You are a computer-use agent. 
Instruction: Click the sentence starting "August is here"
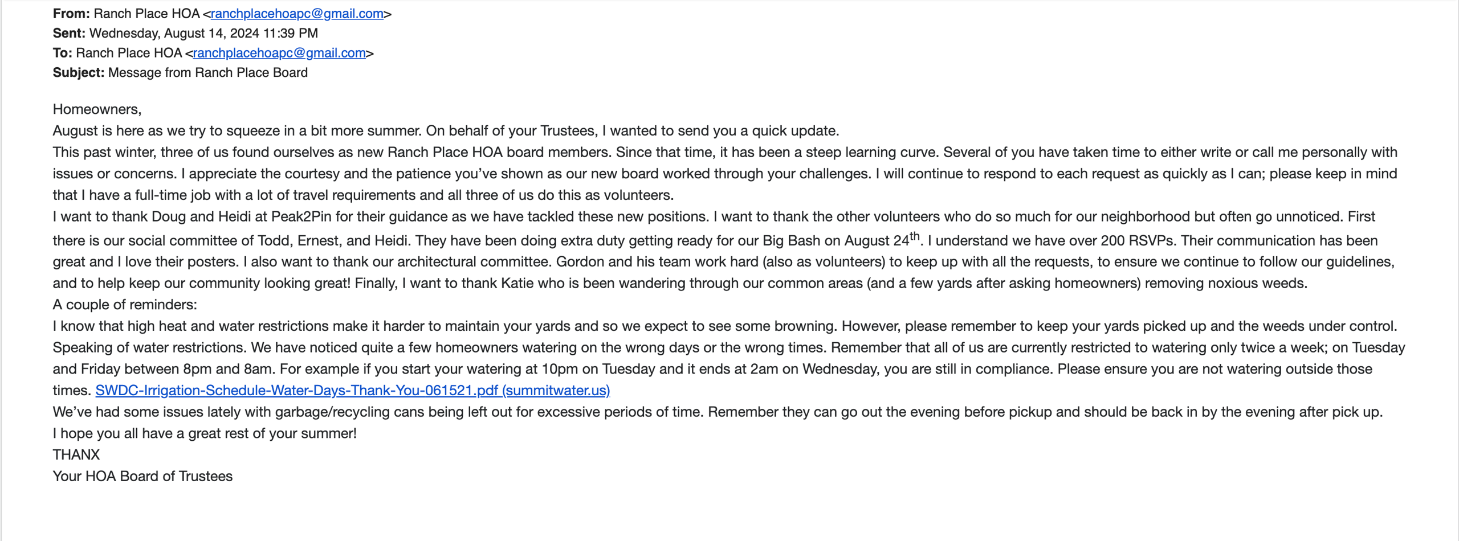coord(445,131)
